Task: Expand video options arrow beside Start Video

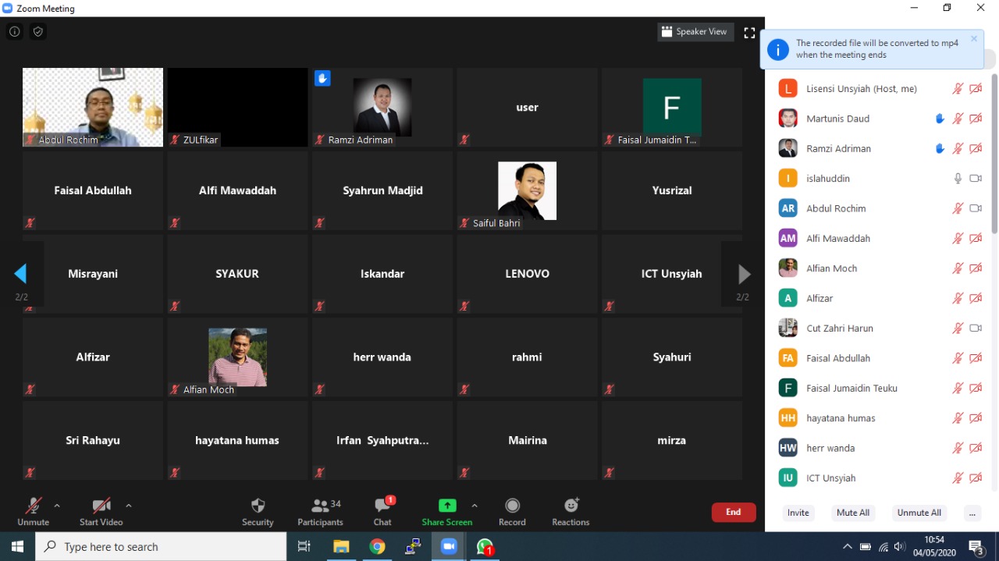Action: tap(129, 506)
